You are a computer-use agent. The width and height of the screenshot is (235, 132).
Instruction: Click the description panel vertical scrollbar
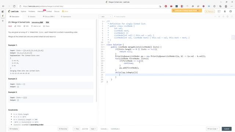coord(96,60)
